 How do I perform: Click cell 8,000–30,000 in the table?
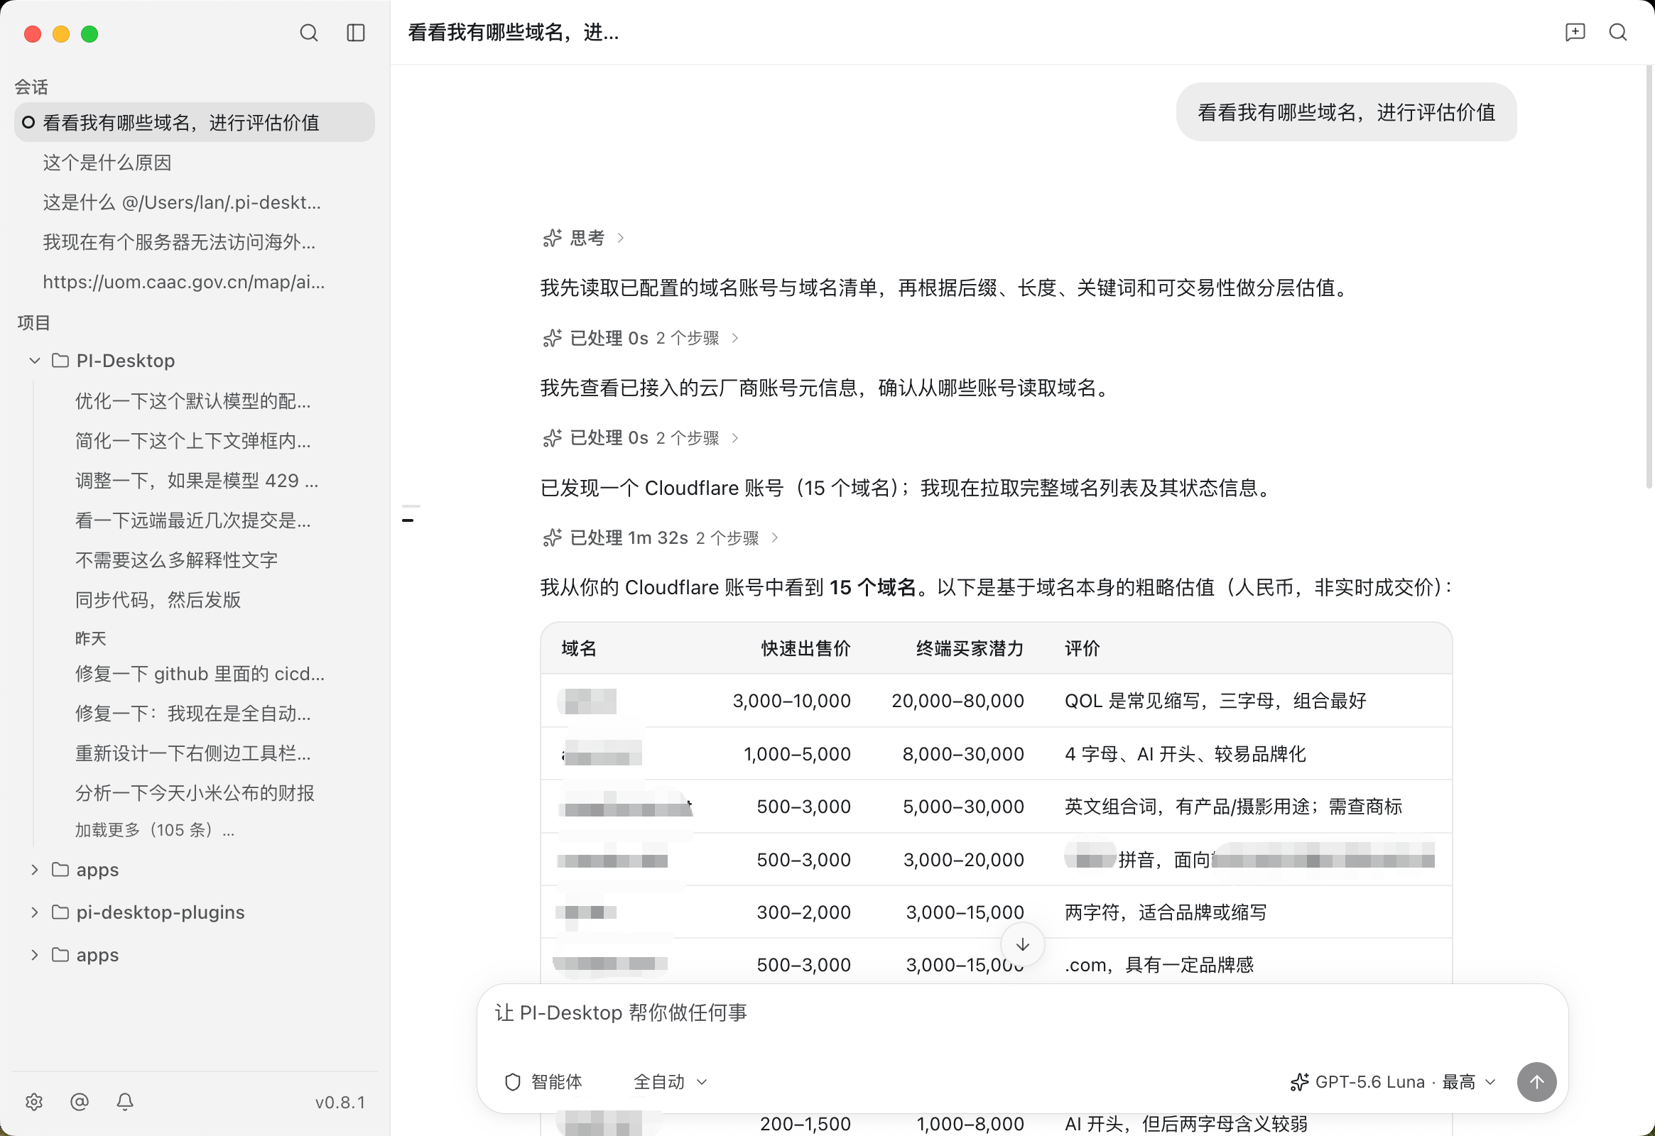coord(962,755)
